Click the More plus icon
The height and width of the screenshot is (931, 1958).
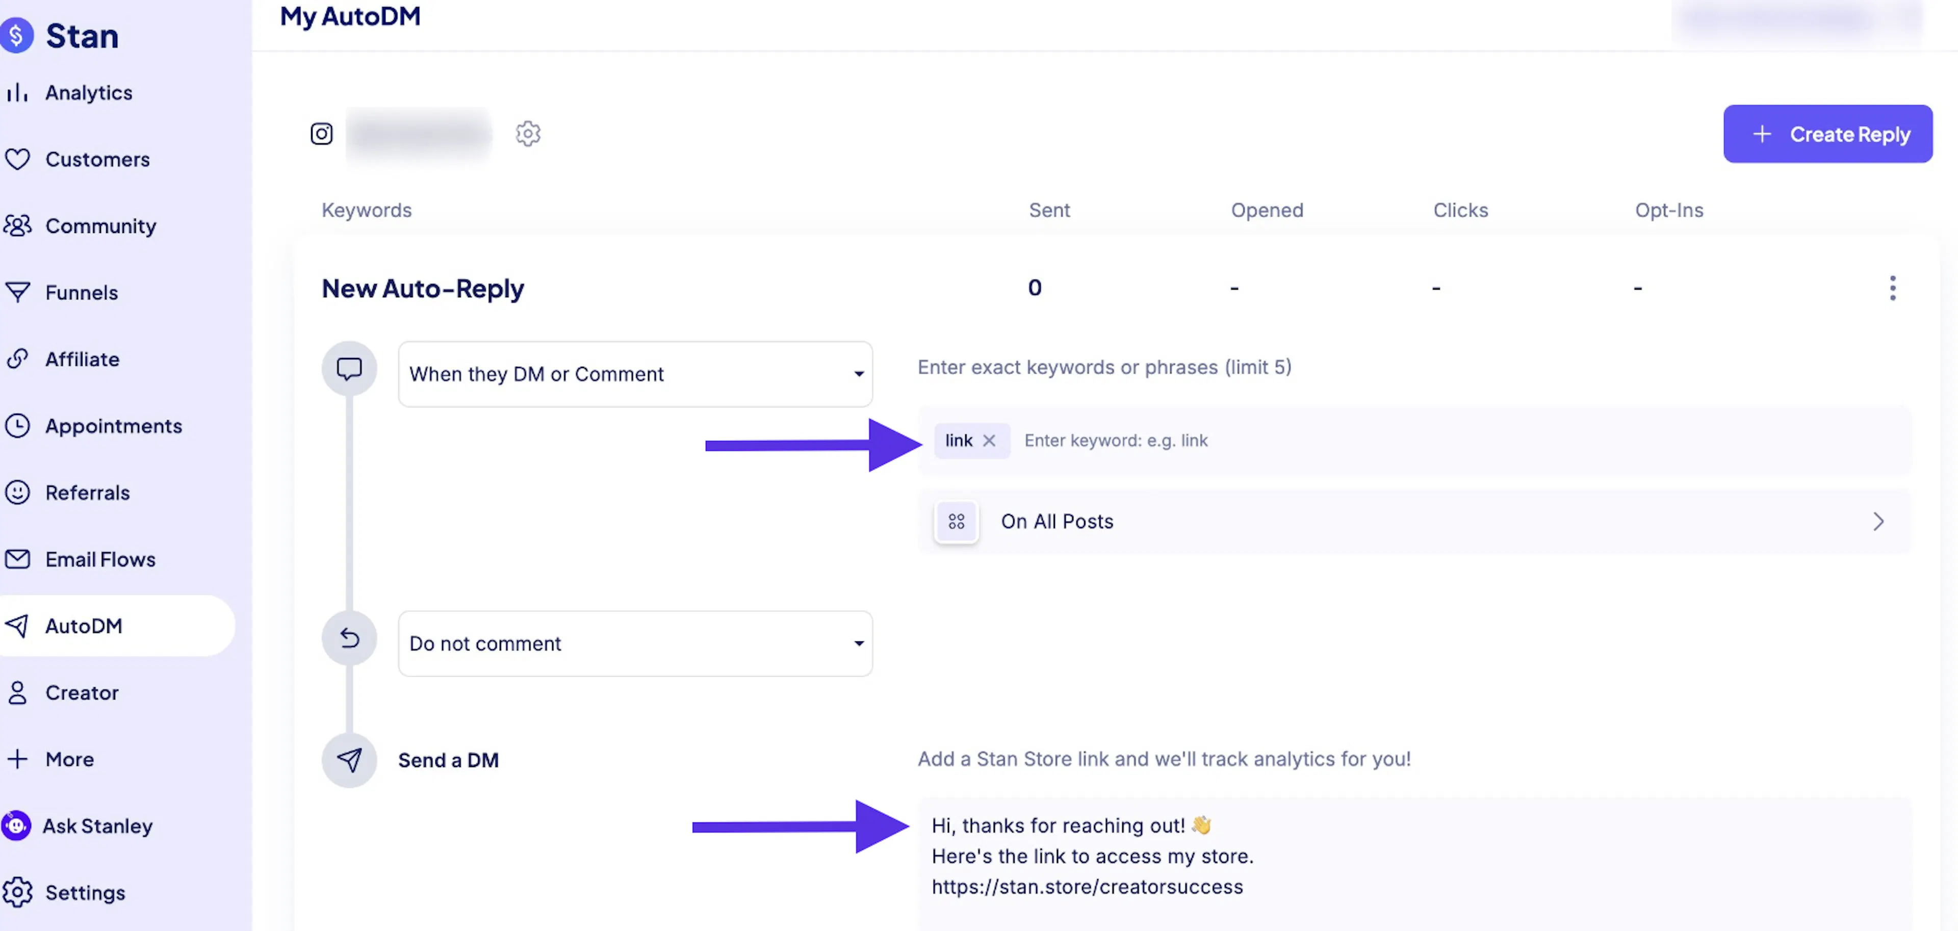[x=17, y=759]
